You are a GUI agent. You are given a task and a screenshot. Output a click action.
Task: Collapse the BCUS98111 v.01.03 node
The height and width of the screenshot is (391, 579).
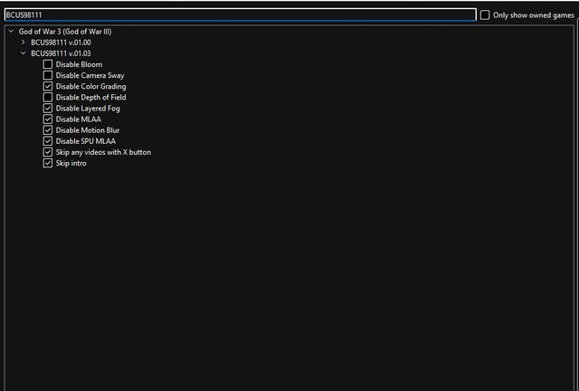23,53
